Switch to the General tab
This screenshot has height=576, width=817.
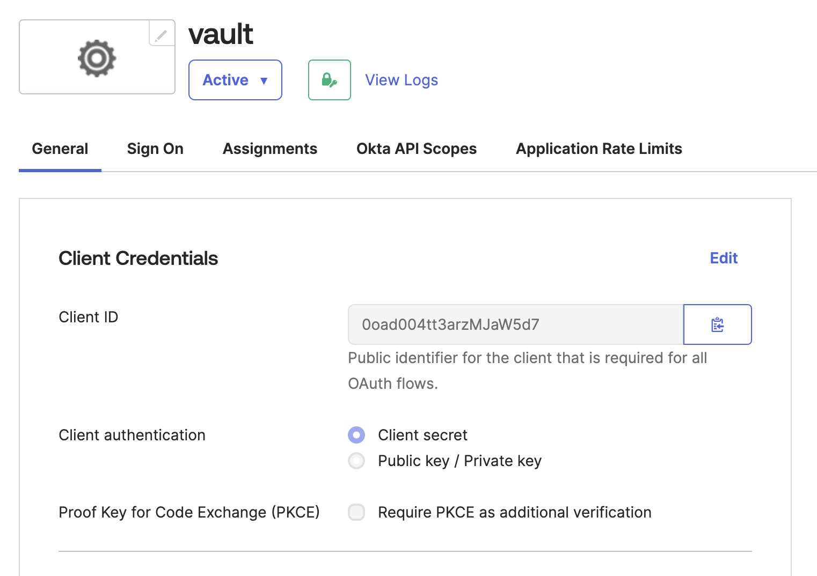[60, 149]
